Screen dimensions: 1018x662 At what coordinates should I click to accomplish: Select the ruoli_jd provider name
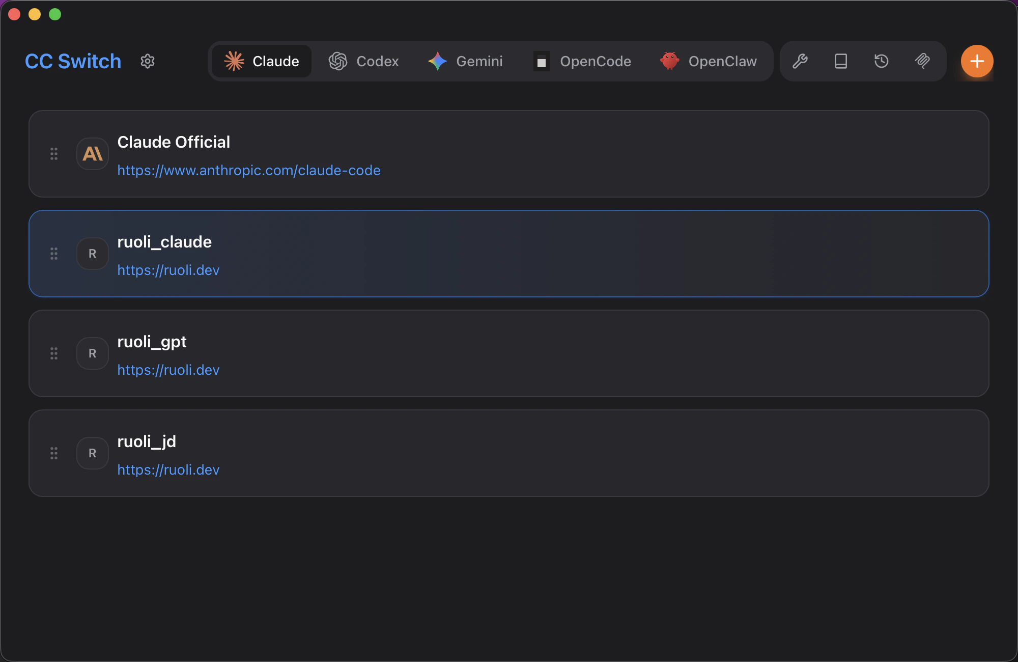tap(147, 442)
